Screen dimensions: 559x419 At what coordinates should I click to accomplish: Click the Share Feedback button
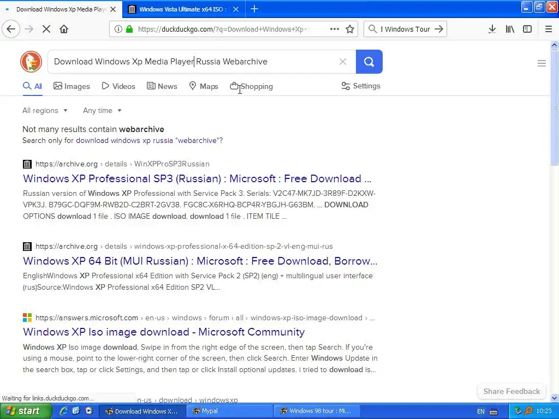point(512,391)
